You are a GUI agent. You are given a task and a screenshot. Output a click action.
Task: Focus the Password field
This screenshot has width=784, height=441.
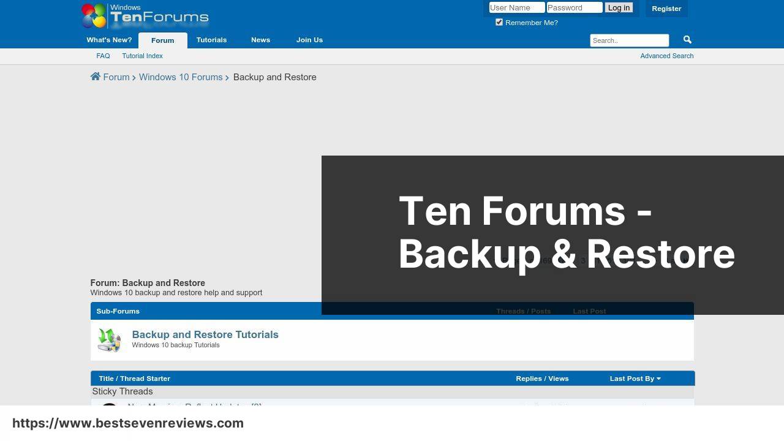tap(575, 7)
